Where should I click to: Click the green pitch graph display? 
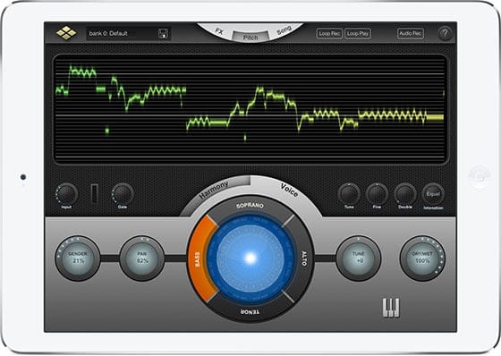click(250, 109)
